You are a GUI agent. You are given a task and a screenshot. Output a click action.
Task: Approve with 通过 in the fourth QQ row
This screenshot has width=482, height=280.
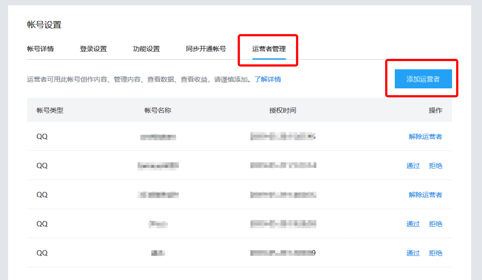413,224
